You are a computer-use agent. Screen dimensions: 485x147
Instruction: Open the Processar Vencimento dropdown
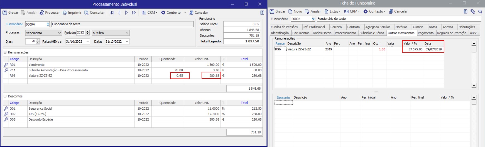[59, 33]
